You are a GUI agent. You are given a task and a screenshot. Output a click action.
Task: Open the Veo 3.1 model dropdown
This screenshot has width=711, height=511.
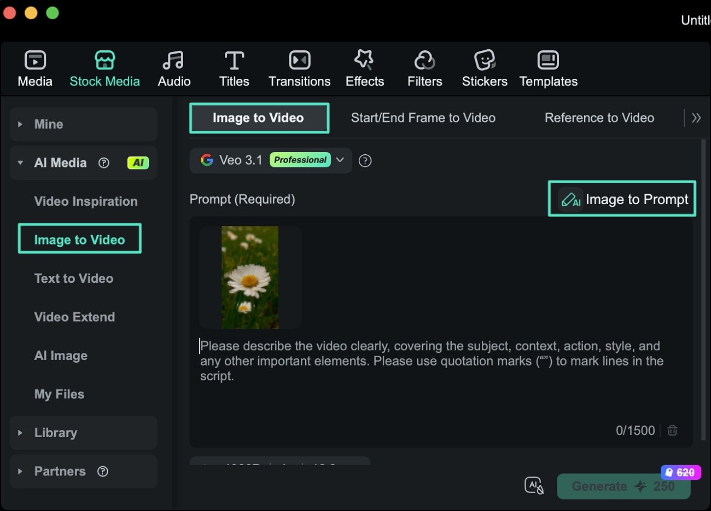271,160
